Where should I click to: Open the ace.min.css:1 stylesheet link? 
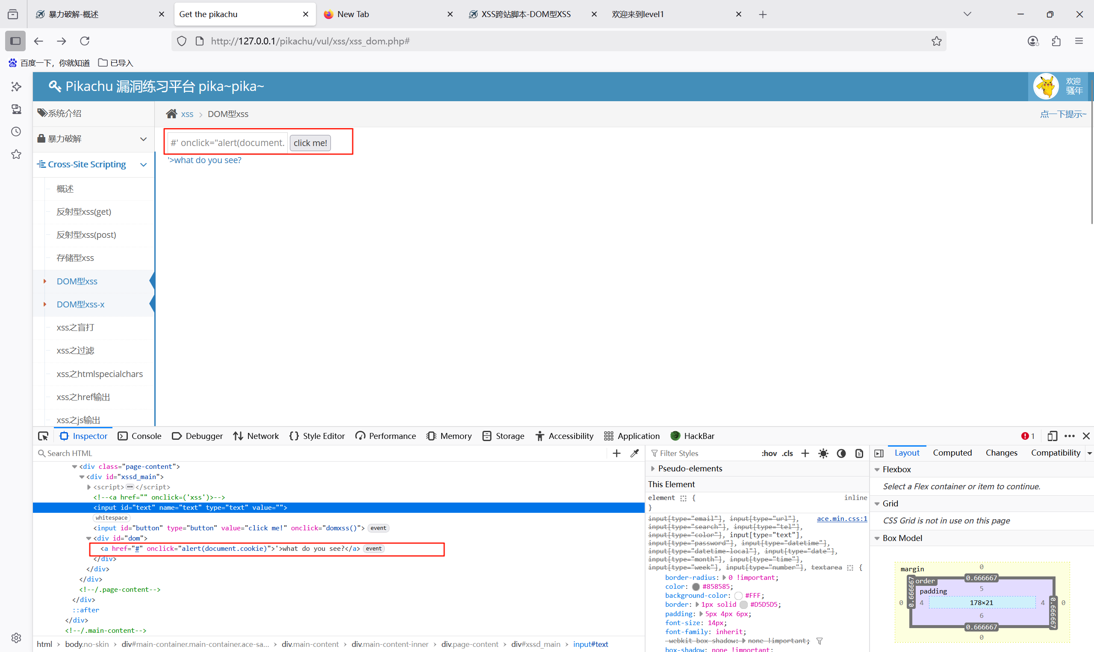coord(842,518)
